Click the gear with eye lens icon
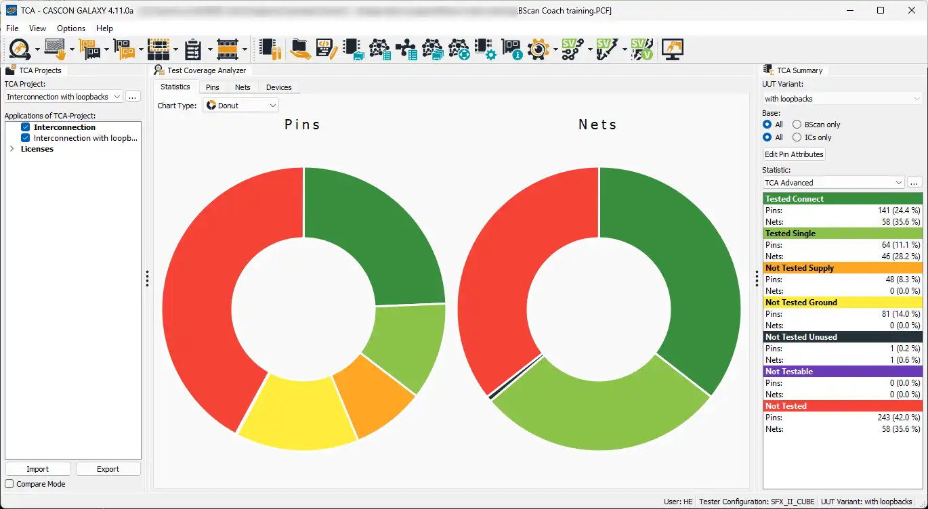The image size is (928, 509). pyautogui.click(x=539, y=49)
